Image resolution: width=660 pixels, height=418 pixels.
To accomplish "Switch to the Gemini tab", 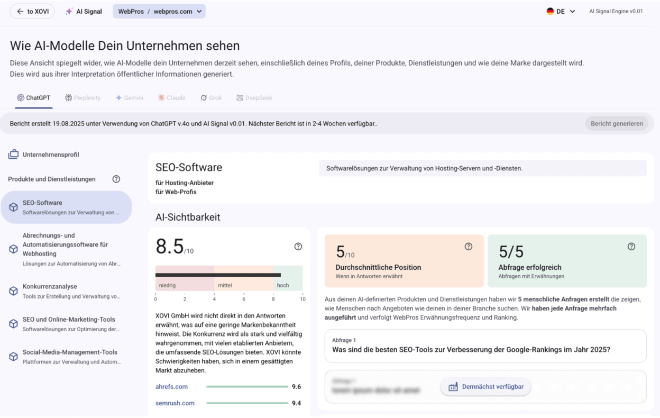I will click(x=130, y=98).
